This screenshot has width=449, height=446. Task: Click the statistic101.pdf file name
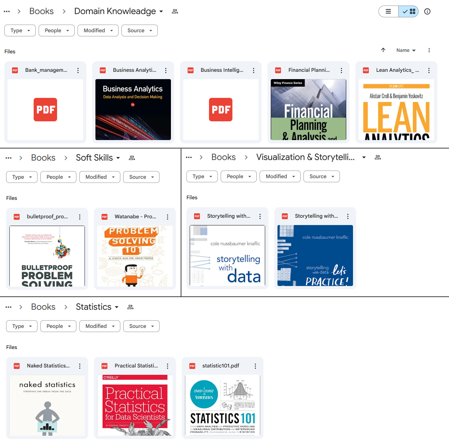coord(221,366)
